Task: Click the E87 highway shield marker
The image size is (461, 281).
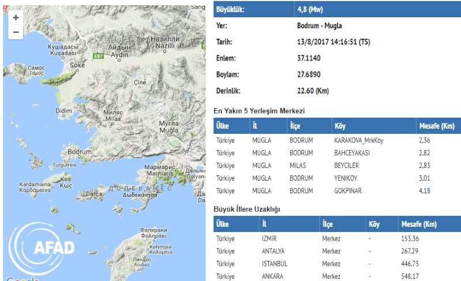Action: click(x=99, y=57)
